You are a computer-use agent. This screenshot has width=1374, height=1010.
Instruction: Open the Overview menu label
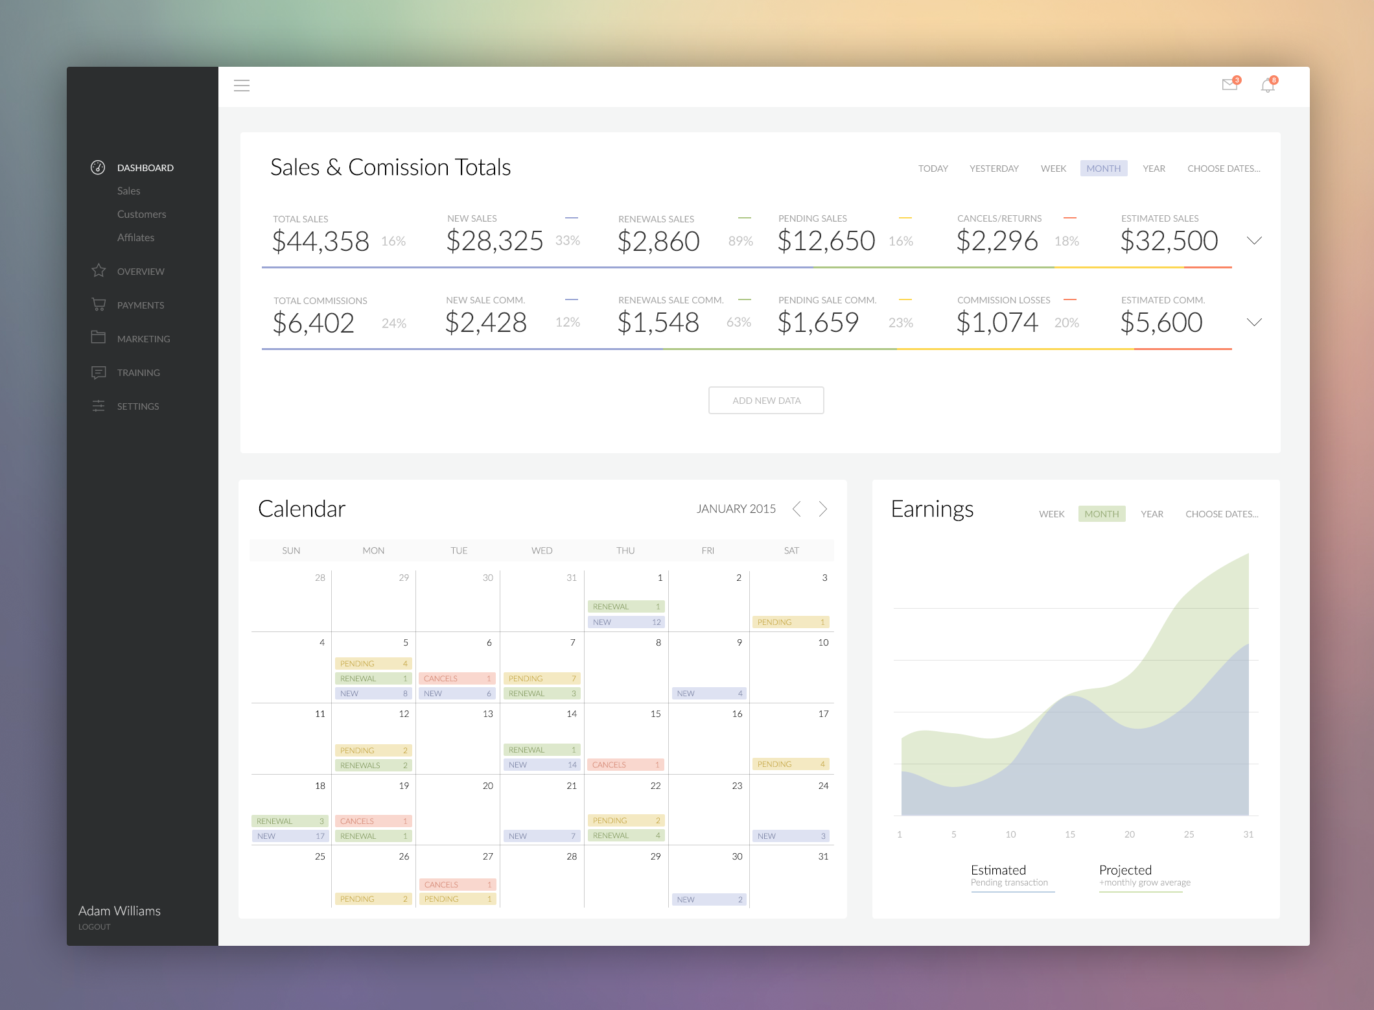(141, 271)
